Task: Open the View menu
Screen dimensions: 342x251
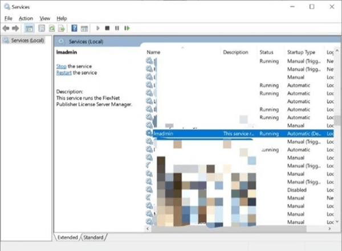Action: (x=44, y=18)
